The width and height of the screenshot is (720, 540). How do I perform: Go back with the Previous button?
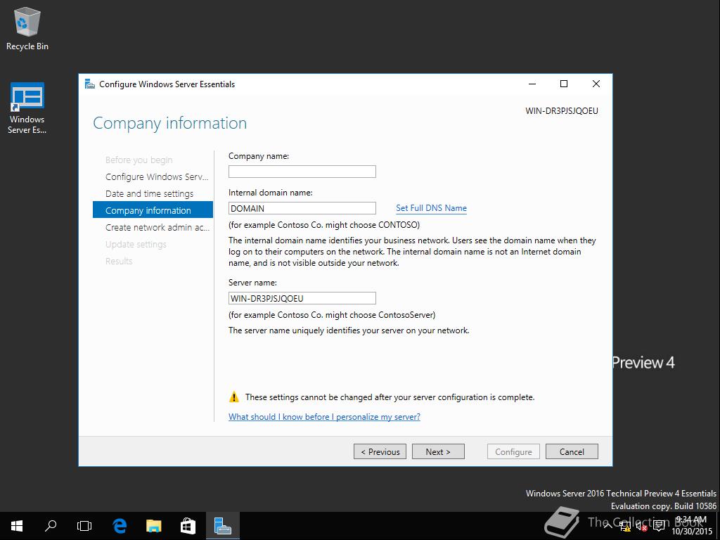pyautogui.click(x=380, y=452)
